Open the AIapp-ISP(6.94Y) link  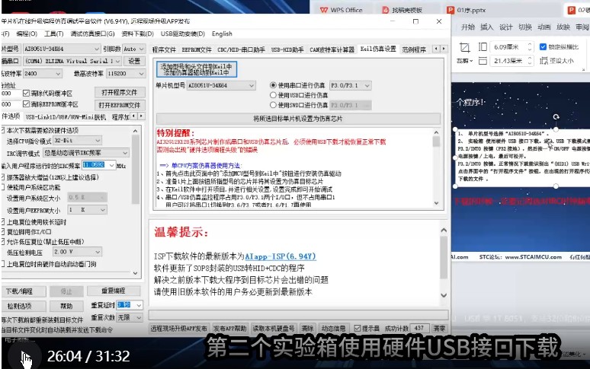click(x=281, y=256)
